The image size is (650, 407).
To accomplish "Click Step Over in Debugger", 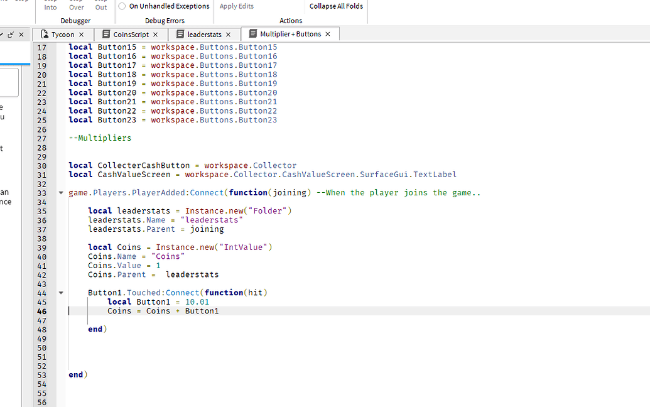I will point(77,6).
